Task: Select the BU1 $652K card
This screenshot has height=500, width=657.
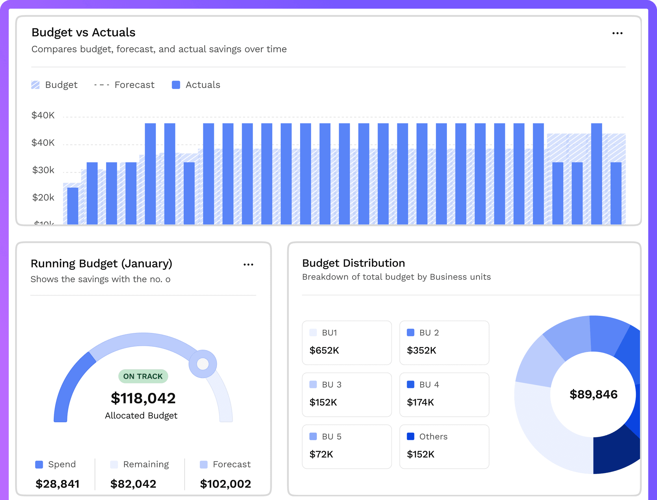Action: (x=347, y=342)
